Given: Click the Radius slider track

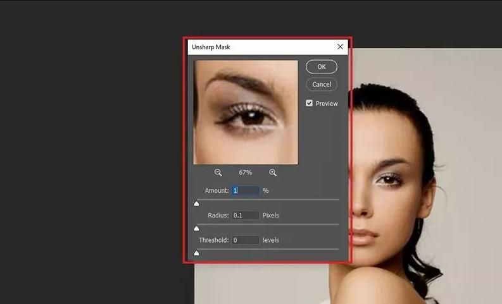Looking at the screenshot, I should point(268,224).
